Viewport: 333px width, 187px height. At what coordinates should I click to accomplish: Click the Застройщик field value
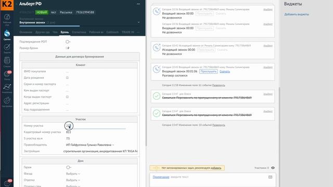coord(100,151)
